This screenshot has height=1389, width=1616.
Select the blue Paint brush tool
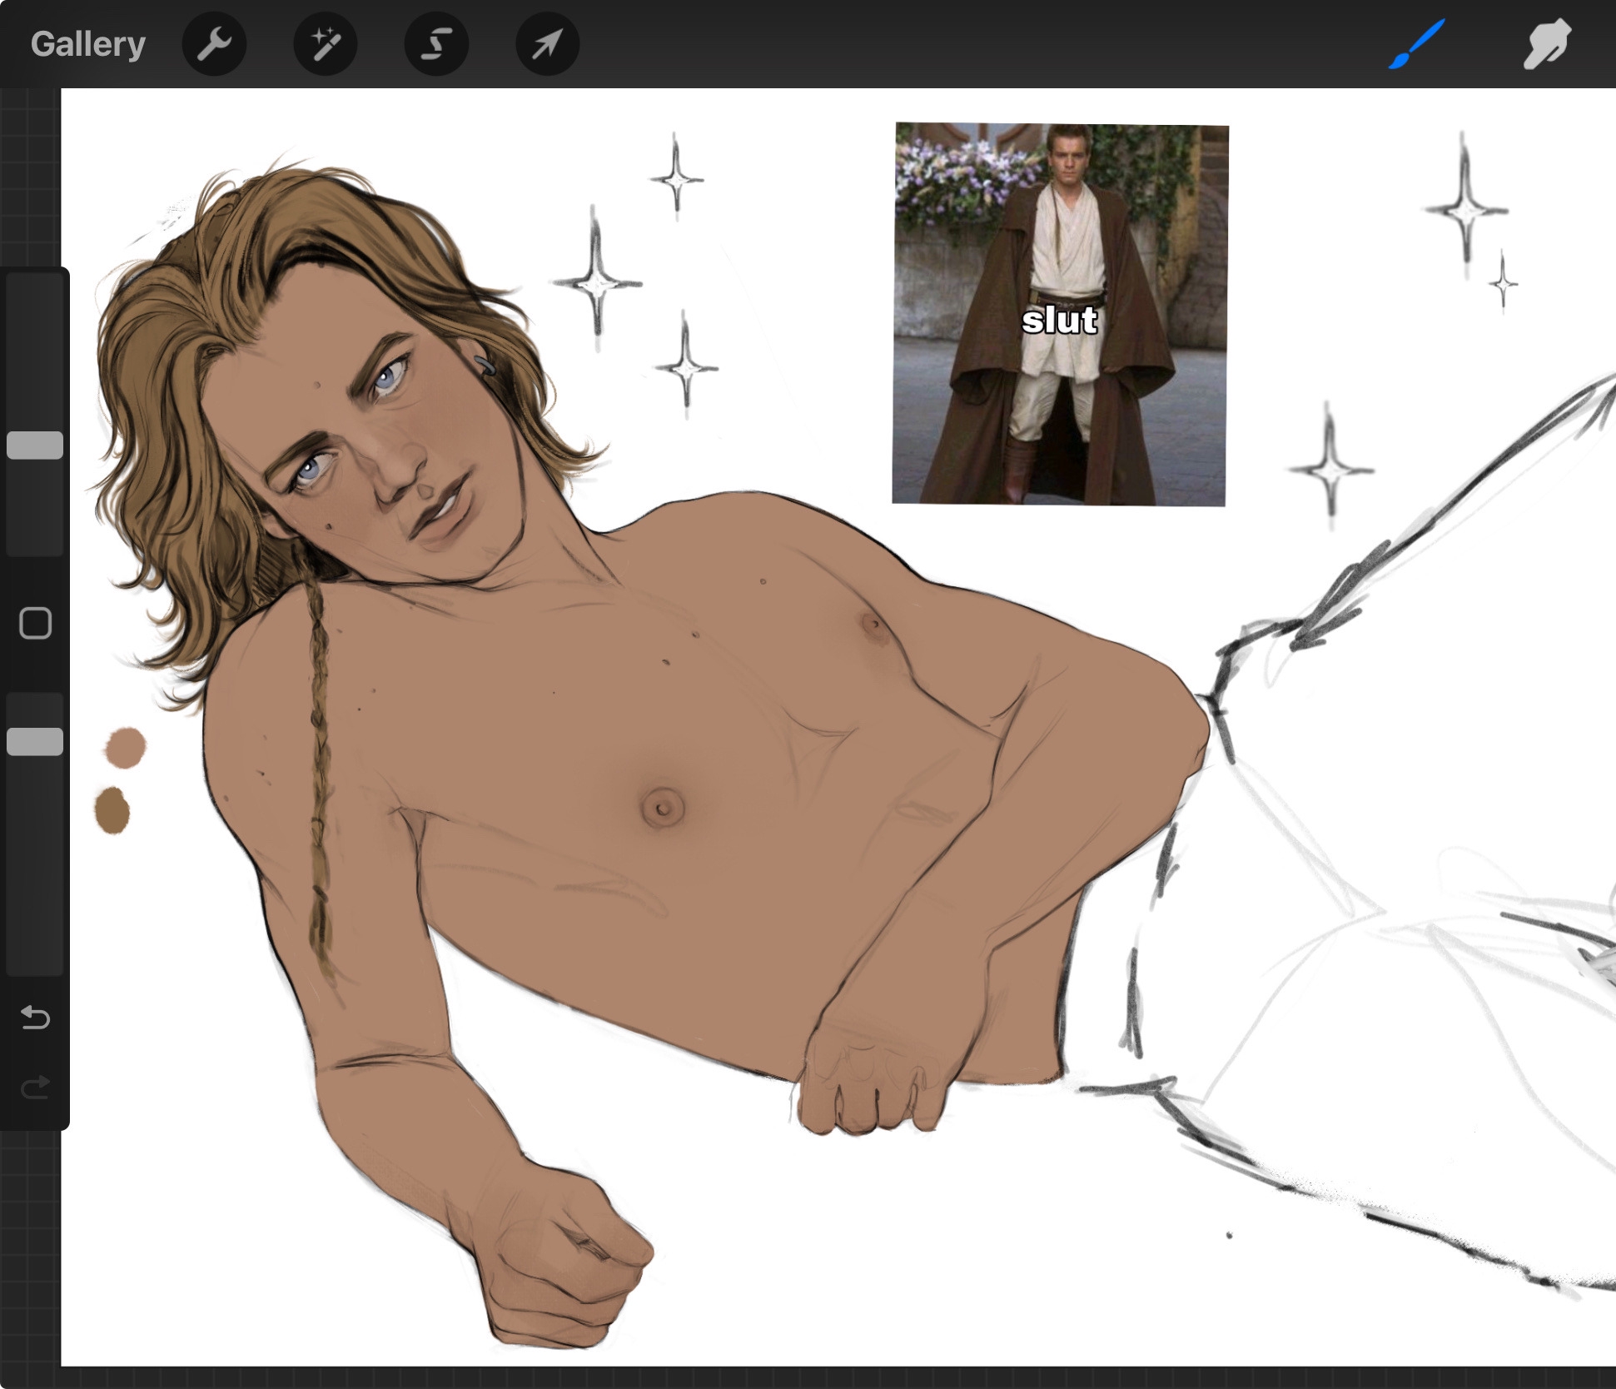tap(1416, 44)
